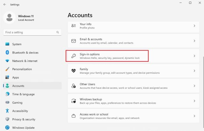Open the Windows backup chevron
Image resolution: width=204 pixels, height=131 pixels.
(194, 101)
